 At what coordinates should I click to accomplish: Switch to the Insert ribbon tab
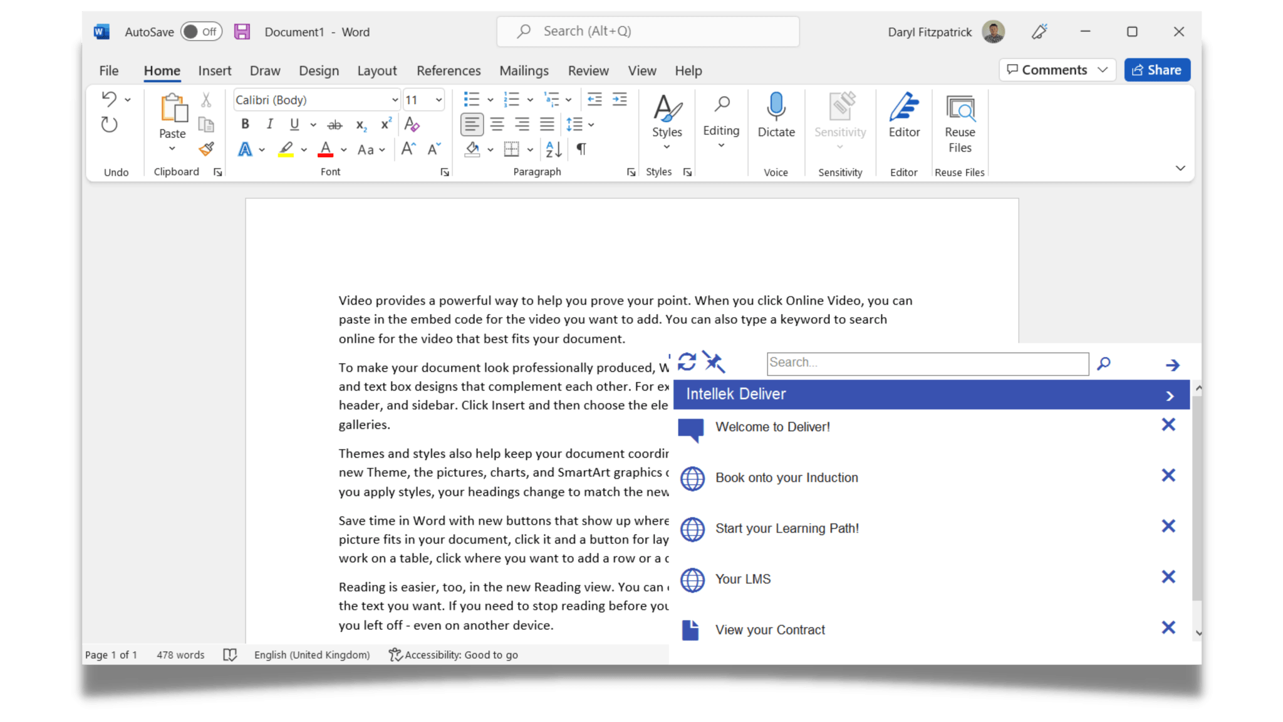coord(214,71)
